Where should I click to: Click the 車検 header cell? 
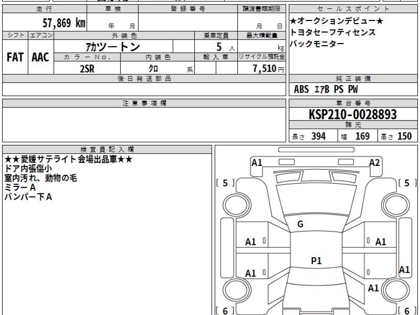113,9
